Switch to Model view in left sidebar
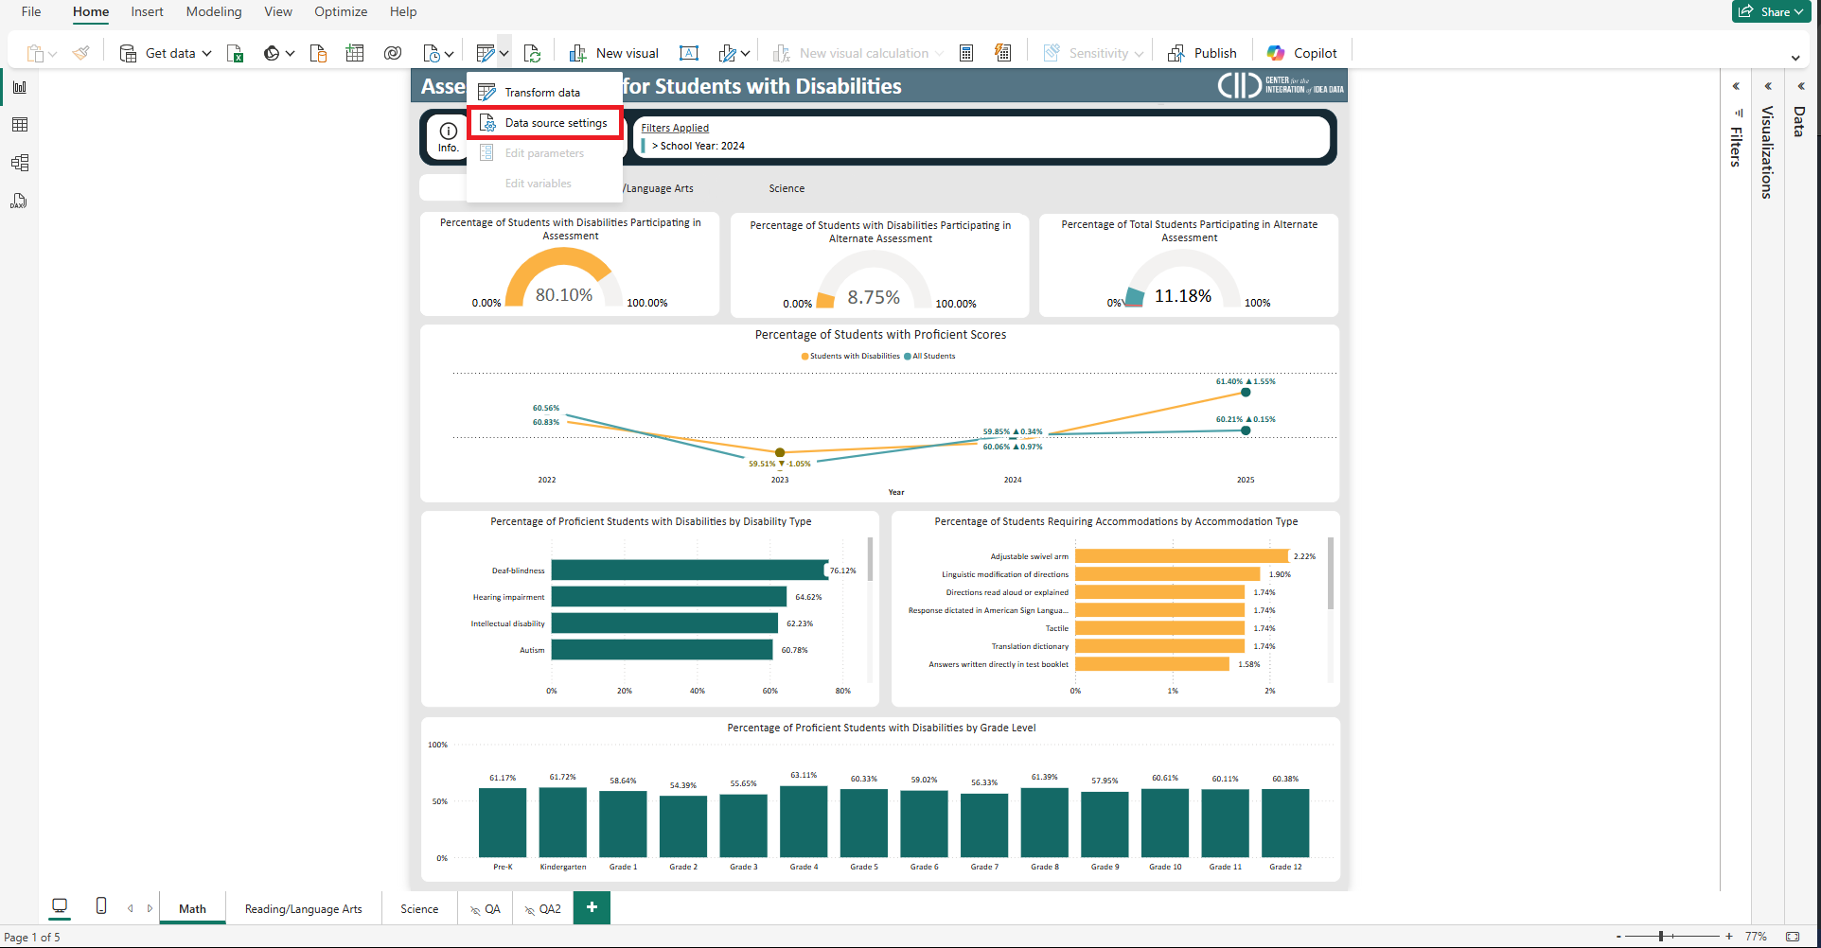 (19, 163)
